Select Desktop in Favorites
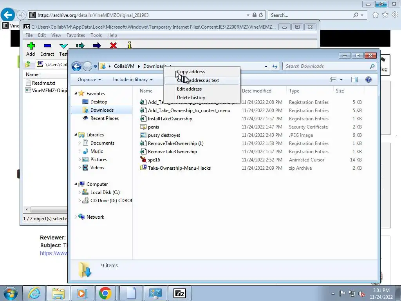Screen dimensions: 401x301 coord(99,102)
